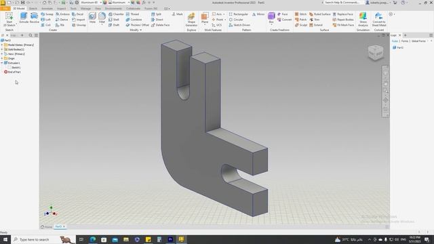The height and width of the screenshot is (244, 434).
Task: Create a freeform Box
Action: [271, 18]
